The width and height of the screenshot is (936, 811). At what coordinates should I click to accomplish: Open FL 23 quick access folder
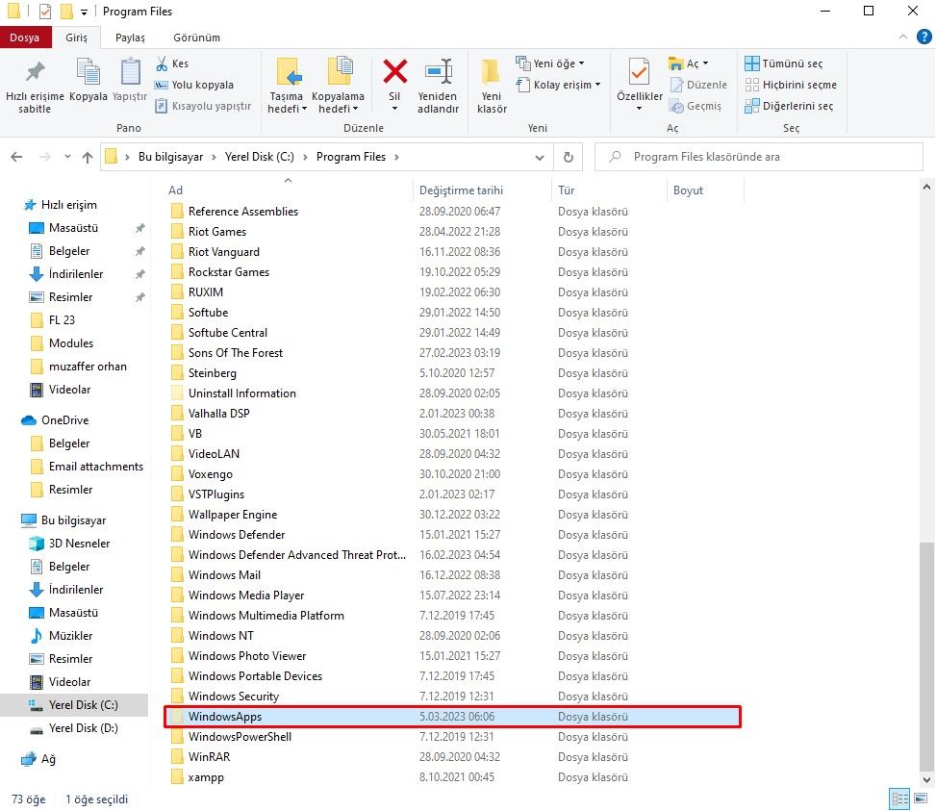(63, 319)
